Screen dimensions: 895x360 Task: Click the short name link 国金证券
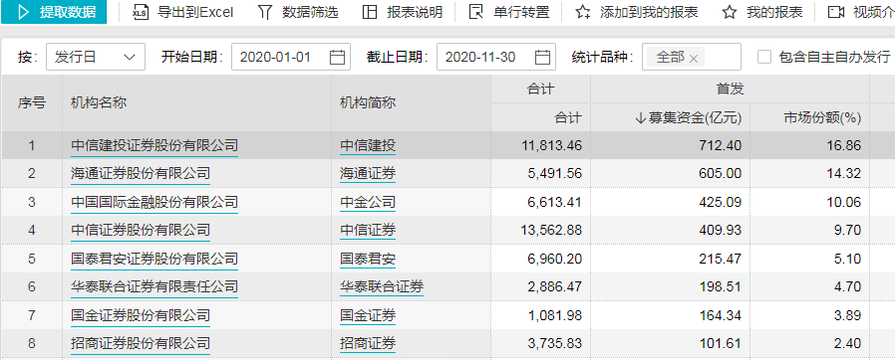coord(368,315)
